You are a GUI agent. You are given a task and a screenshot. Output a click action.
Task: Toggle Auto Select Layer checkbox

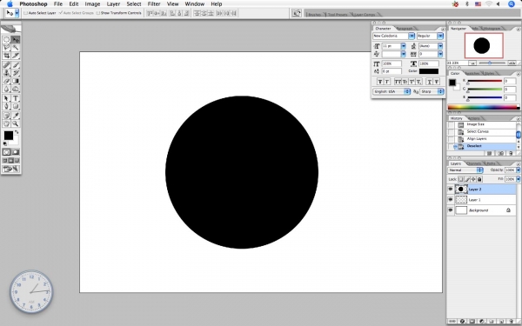coord(25,13)
